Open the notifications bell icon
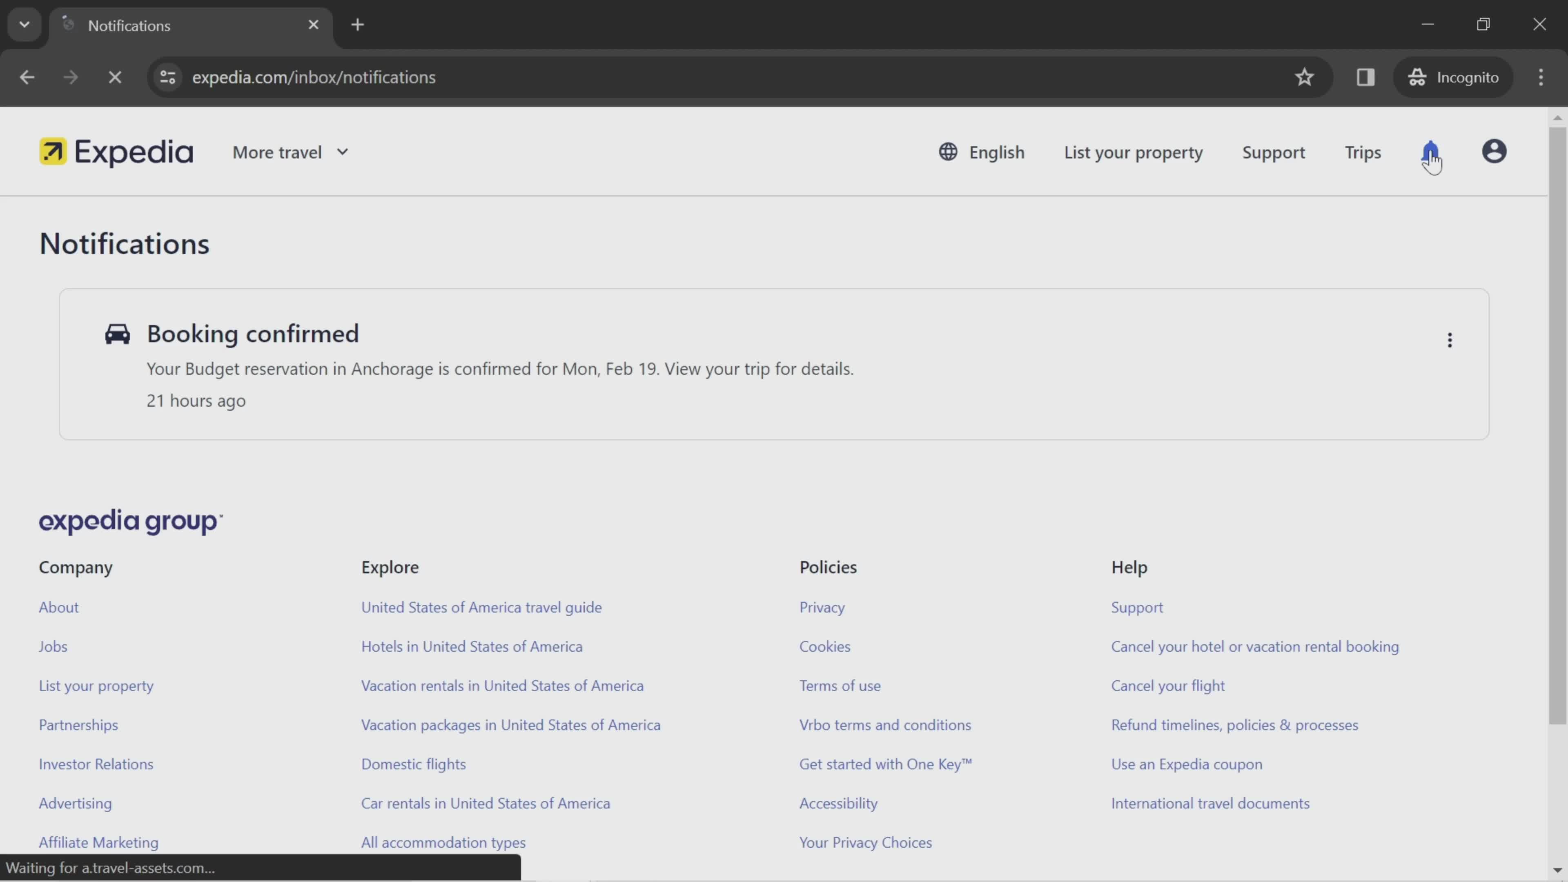Screen dimensions: 1568x882 1430,152
